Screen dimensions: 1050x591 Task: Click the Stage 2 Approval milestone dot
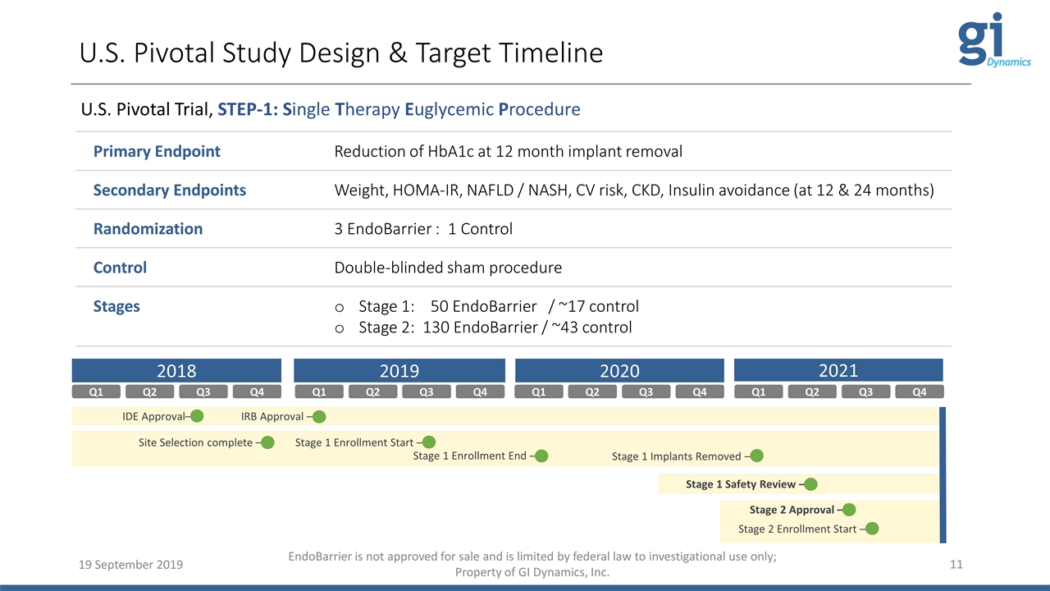click(x=849, y=510)
